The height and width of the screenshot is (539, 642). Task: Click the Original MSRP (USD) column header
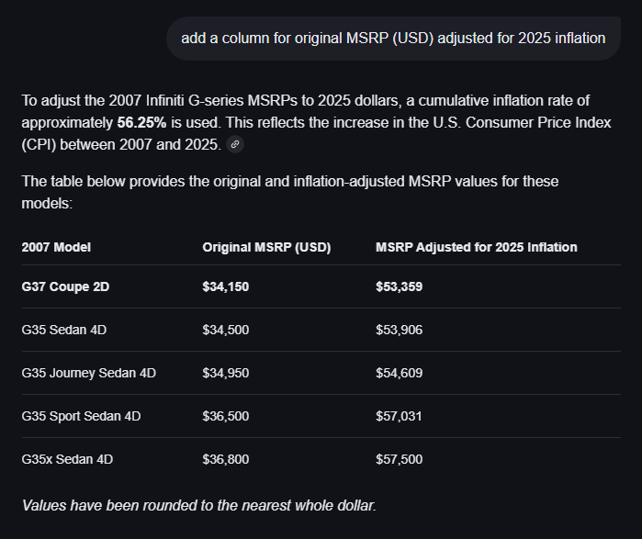pyautogui.click(x=266, y=247)
